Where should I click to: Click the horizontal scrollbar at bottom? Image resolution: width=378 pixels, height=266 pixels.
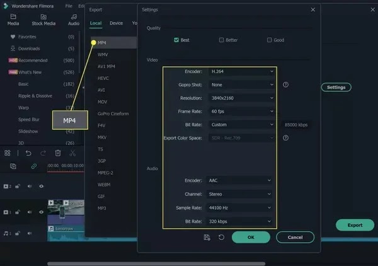[156, 263]
